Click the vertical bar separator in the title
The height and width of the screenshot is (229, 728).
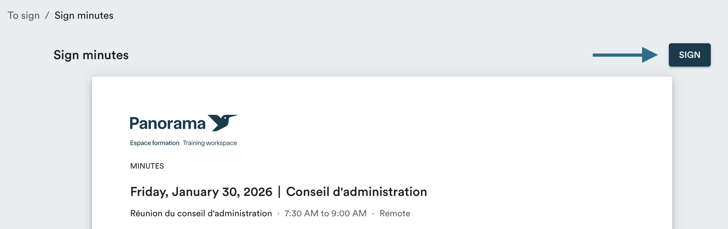[279, 192]
